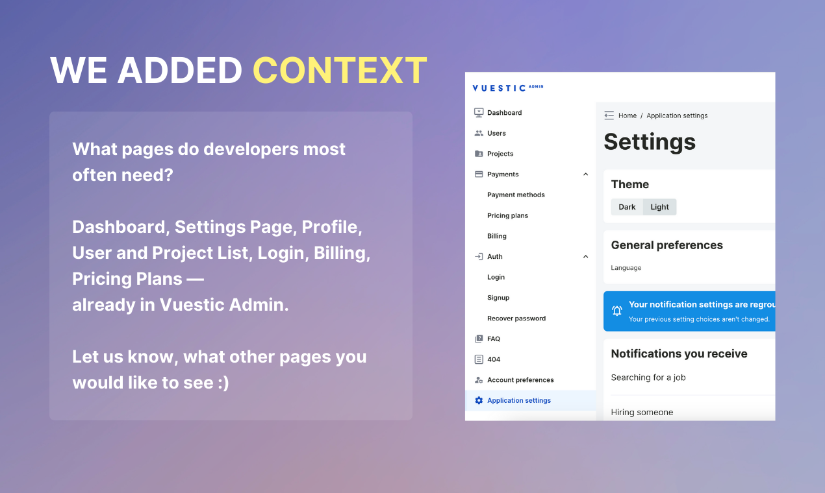Viewport: 825px width, 493px height.
Task: Click the Home breadcrumb link
Action: click(628, 115)
